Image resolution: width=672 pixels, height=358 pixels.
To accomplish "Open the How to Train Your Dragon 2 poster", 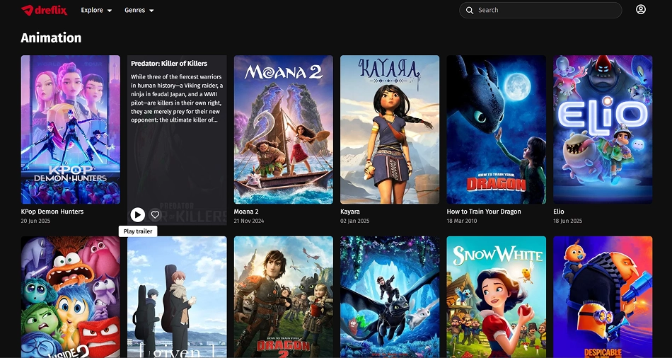I will [x=283, y=297].
